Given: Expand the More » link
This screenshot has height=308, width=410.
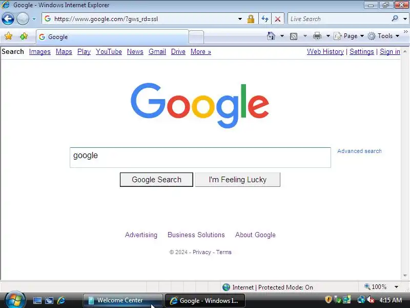Looking at the screenshot, I should pyautogui.click(x=200, y=52).
